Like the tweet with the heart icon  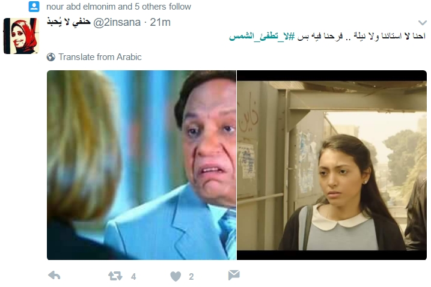pos(176,276)
